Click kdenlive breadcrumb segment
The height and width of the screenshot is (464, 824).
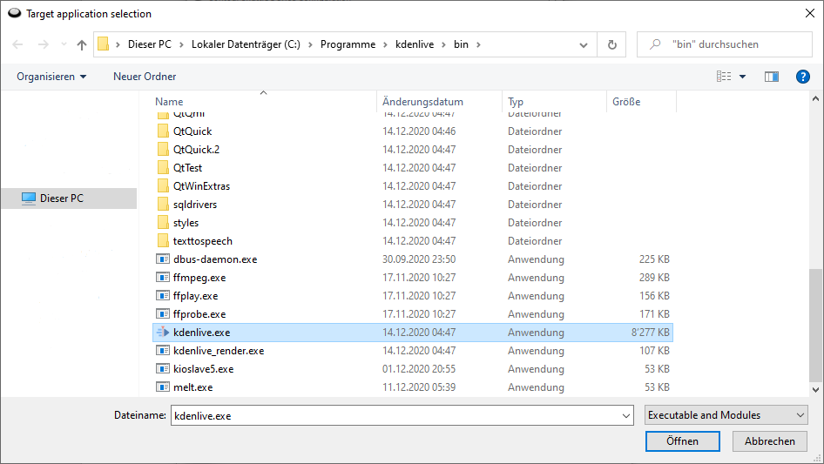[415, 44]
